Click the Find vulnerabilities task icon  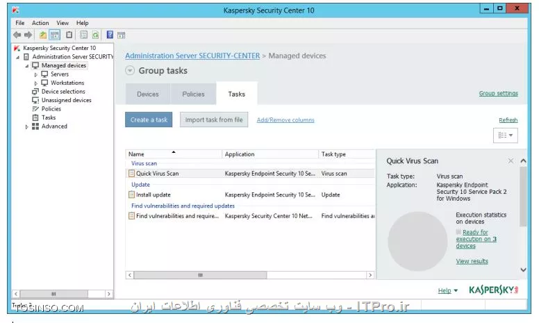[131, 216]
